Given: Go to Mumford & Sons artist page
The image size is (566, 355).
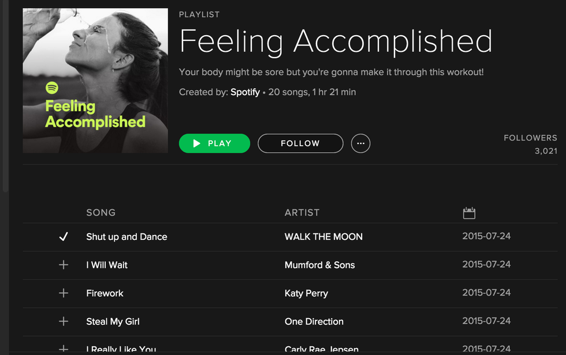Looking at the screenshot, I should (x=319, y=265).
